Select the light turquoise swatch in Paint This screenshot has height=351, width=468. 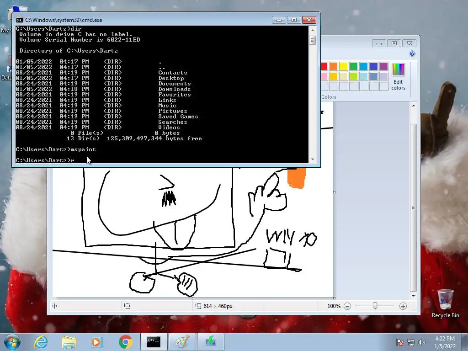364,76
